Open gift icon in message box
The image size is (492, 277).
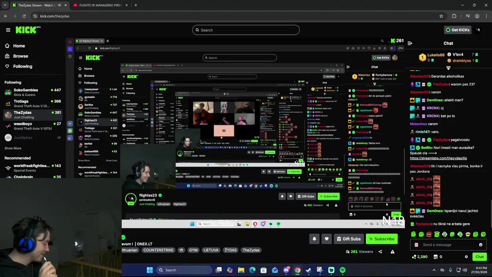coord(416,245)
